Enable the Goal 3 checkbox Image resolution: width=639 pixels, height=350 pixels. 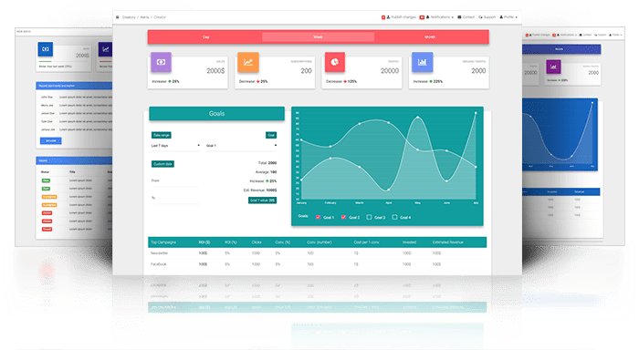(x=369, y=217)
